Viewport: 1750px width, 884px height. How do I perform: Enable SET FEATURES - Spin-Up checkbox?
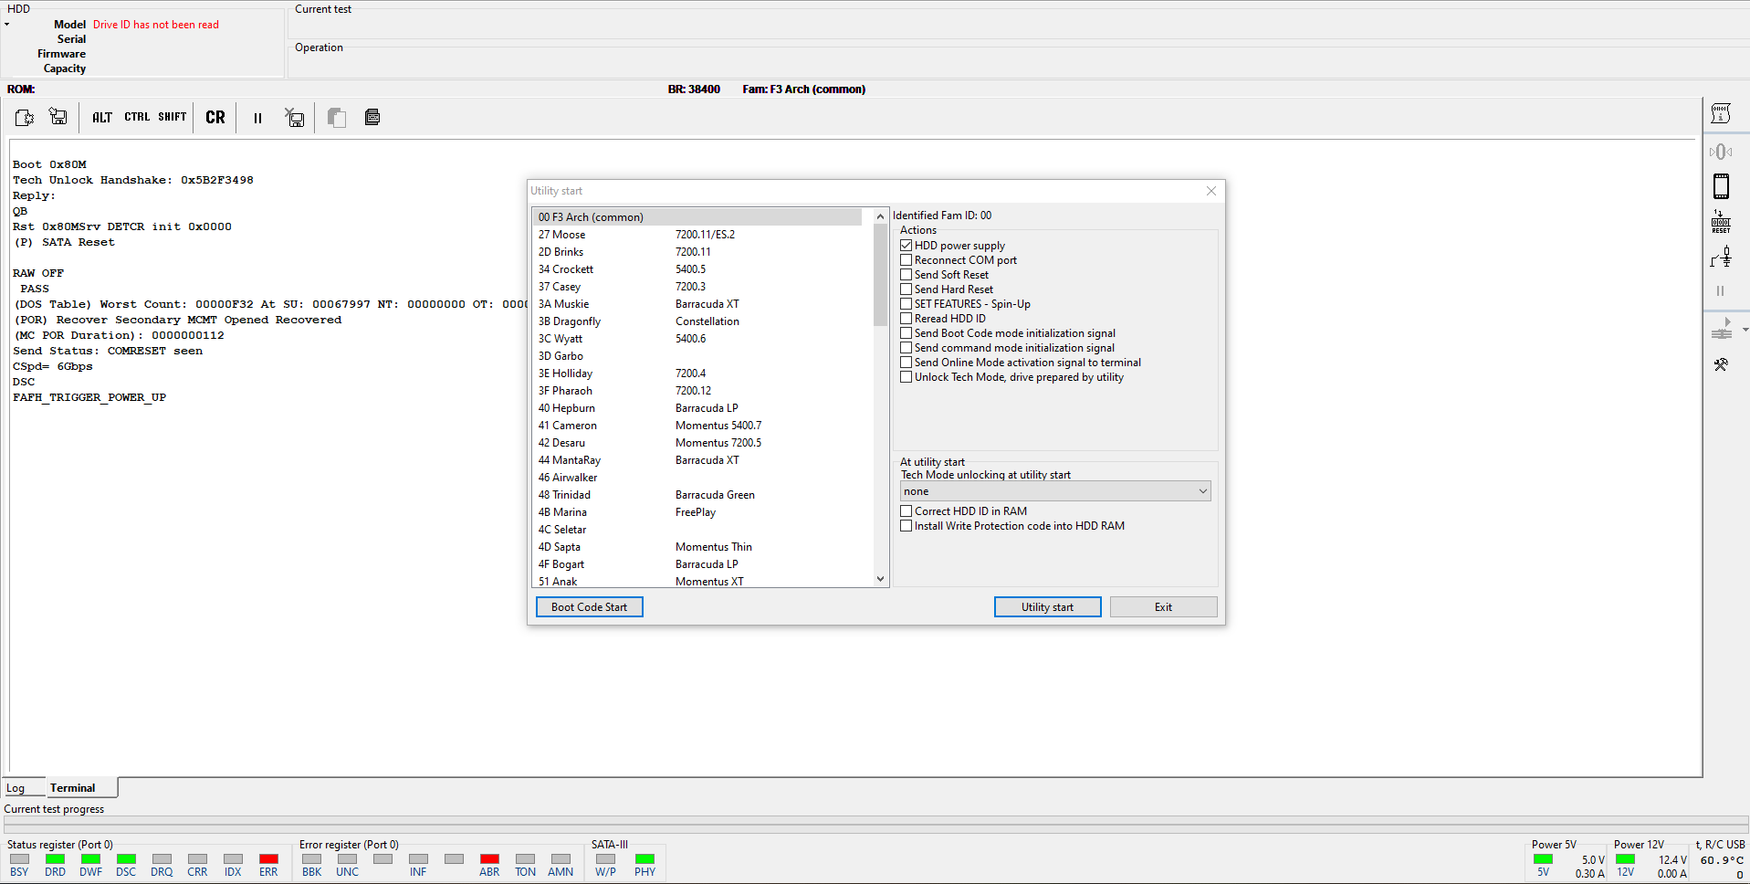click(x=906, y=304)
